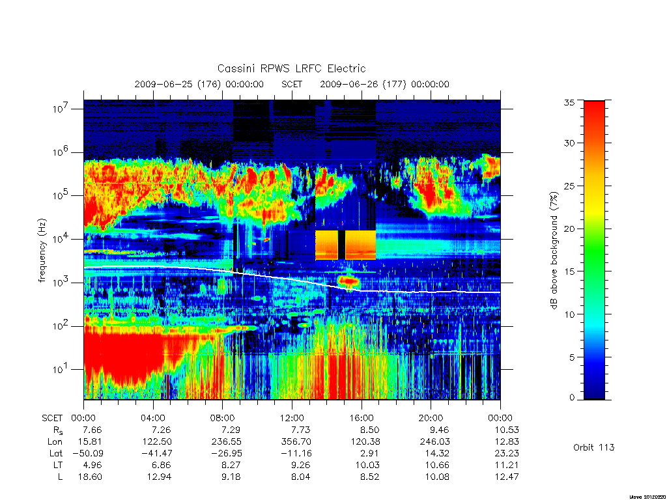The width and height of the screenshot is (667, 500).
Task: Click the Lon value '356.70'
Action: tap(296, 442)
